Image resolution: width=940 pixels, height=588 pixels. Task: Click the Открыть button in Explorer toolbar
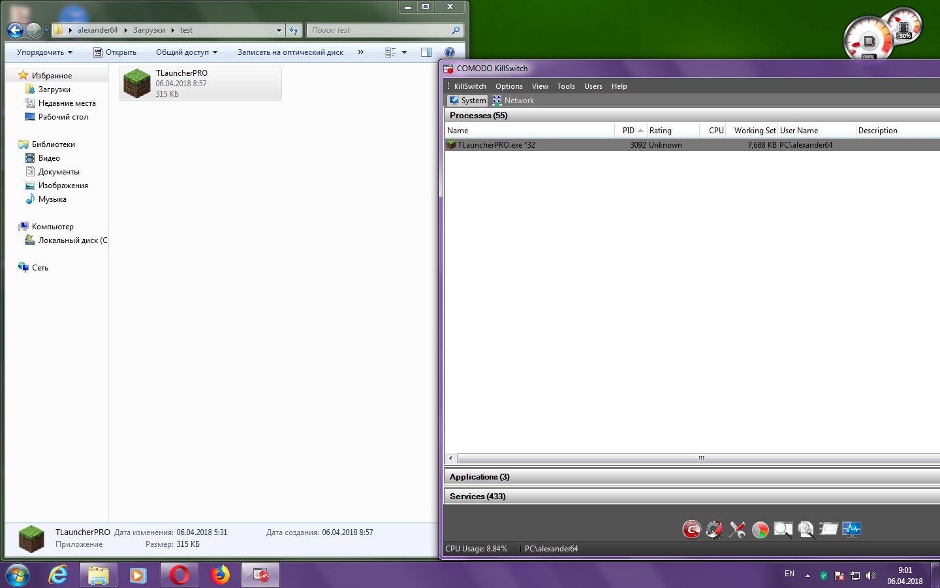(x=115, y=52)
